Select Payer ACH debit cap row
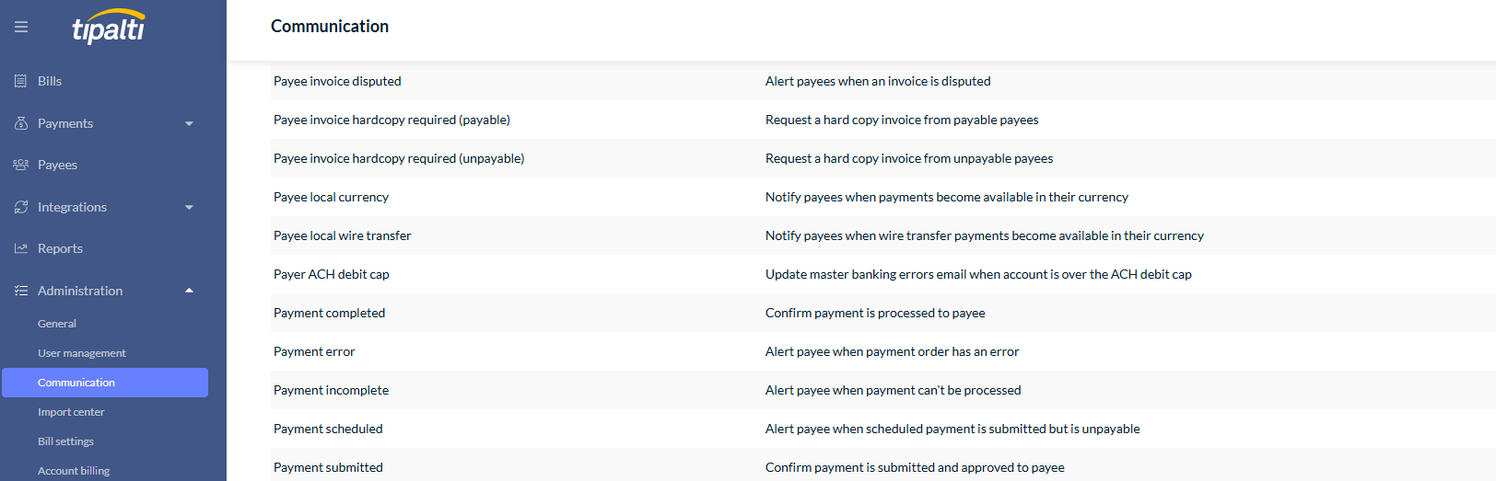This screenshot has width=1496, height=481. pyautogui.click(x=882, y=274)
